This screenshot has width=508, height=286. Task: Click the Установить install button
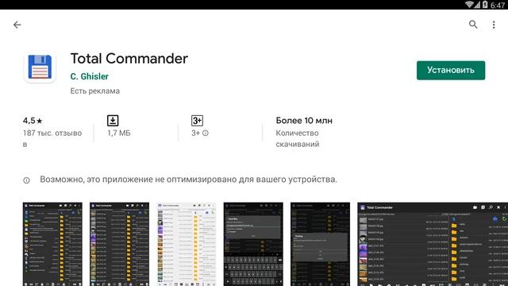click(451, 70)
